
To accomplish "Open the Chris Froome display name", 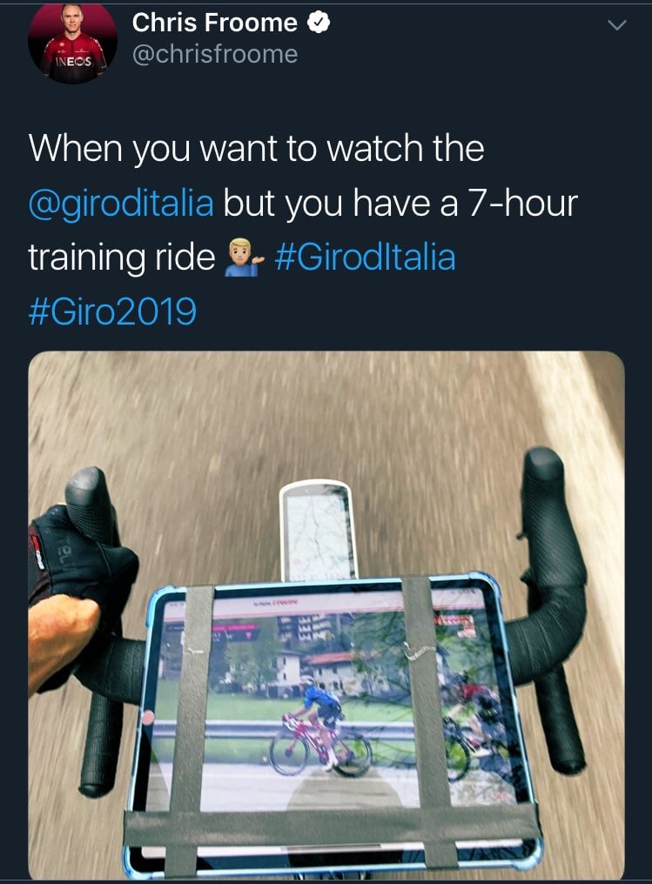I will [x=214, y=23].
